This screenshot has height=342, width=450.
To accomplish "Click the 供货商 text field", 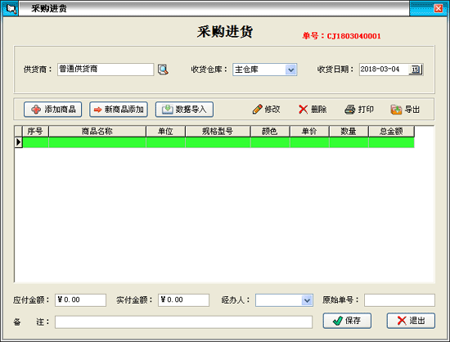I will click(x=106, y=70).
